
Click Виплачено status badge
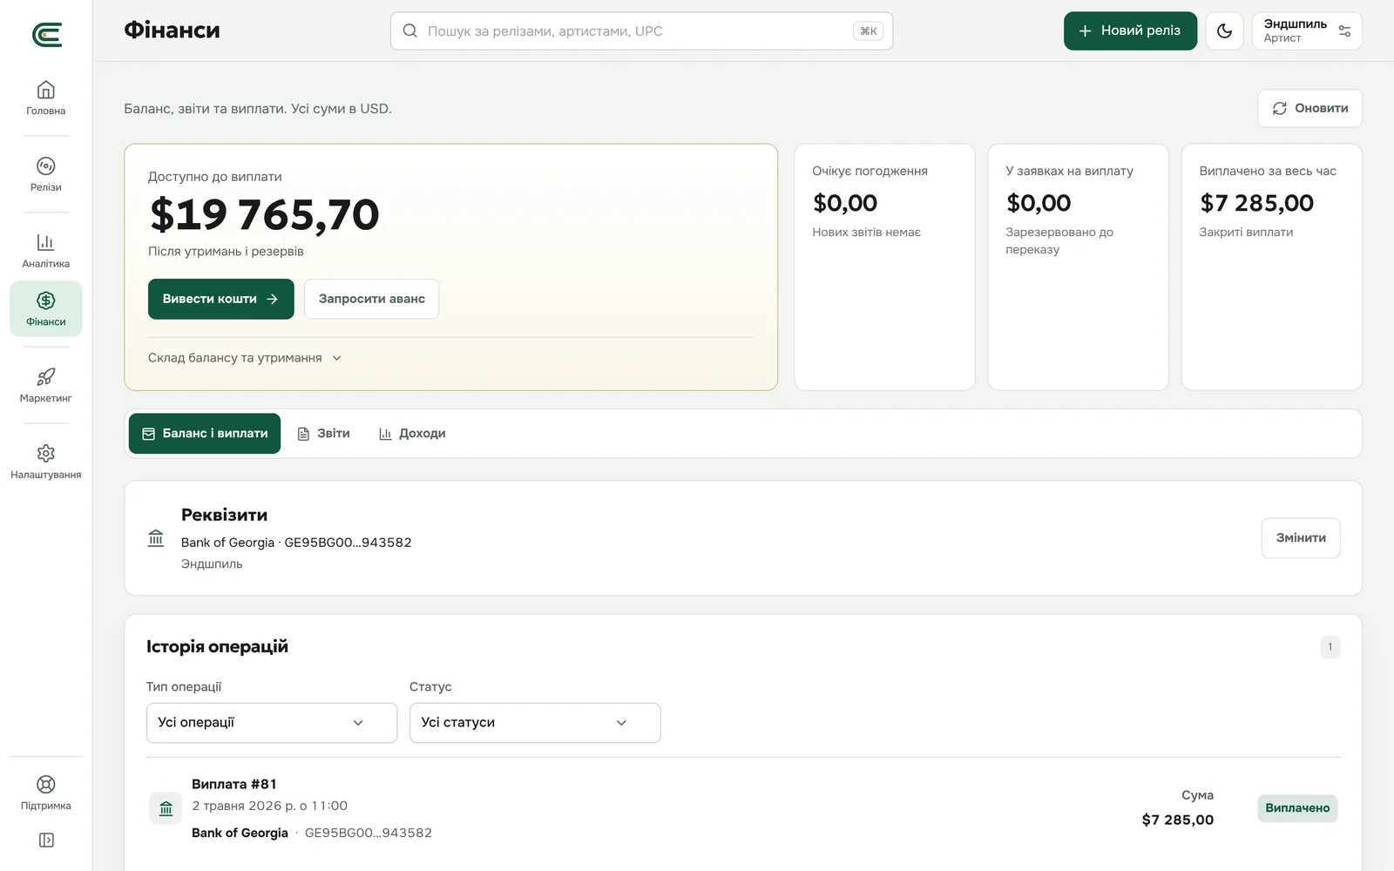click(1297, 808)
